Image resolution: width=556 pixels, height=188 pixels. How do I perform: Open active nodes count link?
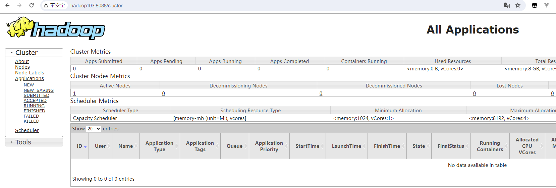pyautogui.click(x=74, y=93)
